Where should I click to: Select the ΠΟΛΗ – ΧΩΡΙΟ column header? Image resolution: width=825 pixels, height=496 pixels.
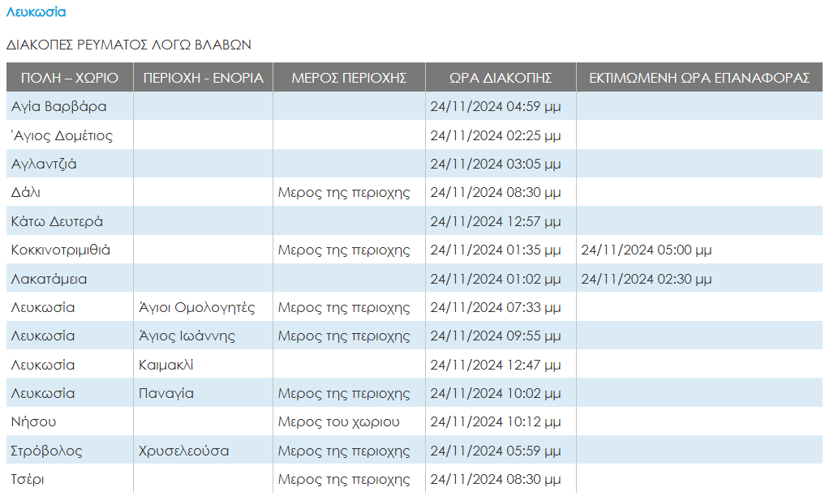[x=70, y=78]
